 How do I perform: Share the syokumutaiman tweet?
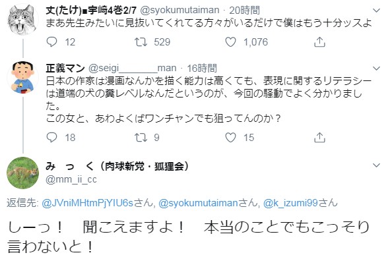pyautogui.click(x=319, y=42)
